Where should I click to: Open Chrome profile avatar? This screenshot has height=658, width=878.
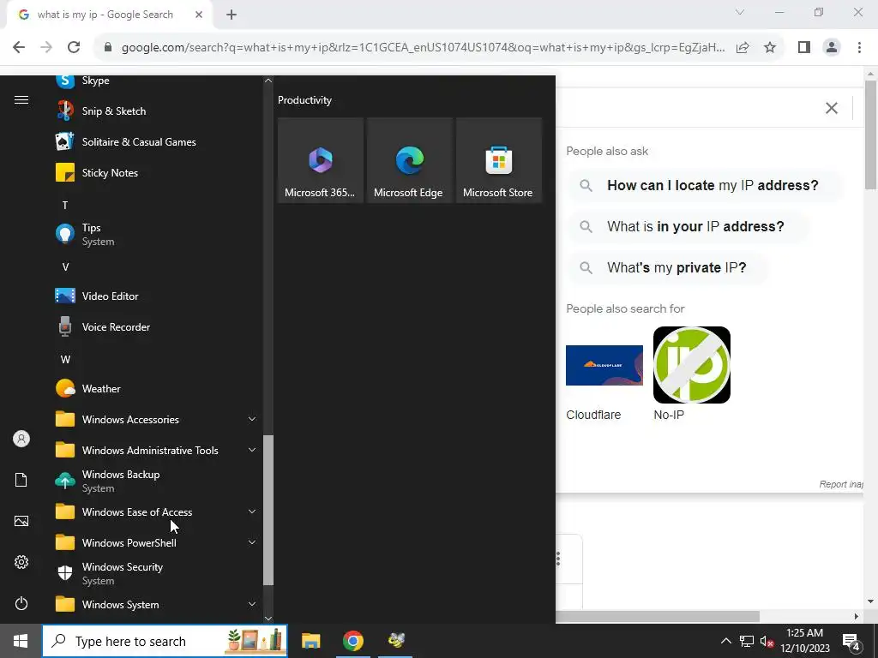[x=832, y=48]
